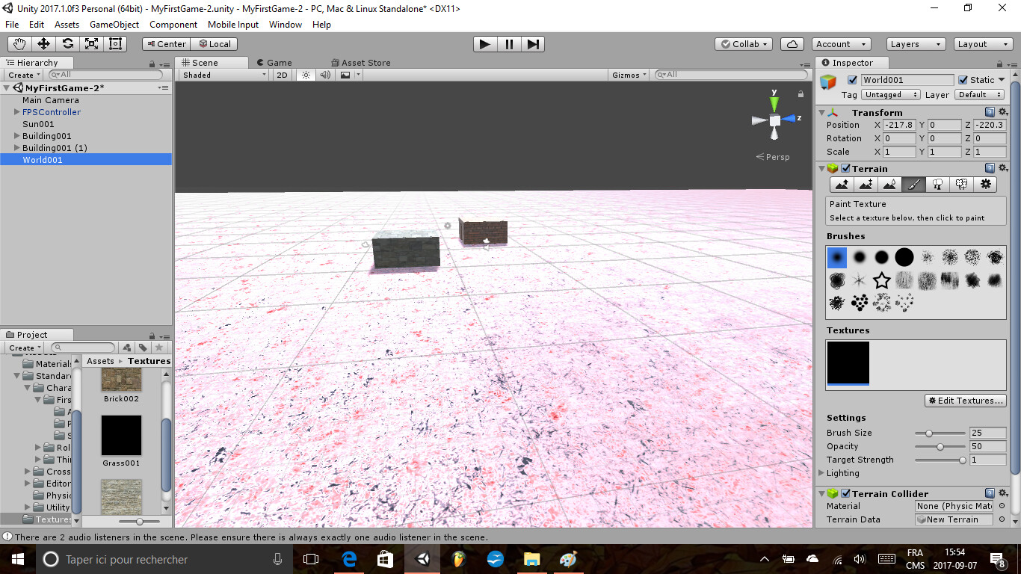Select the Move tool in the toolbar
1021x574 pixels.
click(x=43, y=43)
